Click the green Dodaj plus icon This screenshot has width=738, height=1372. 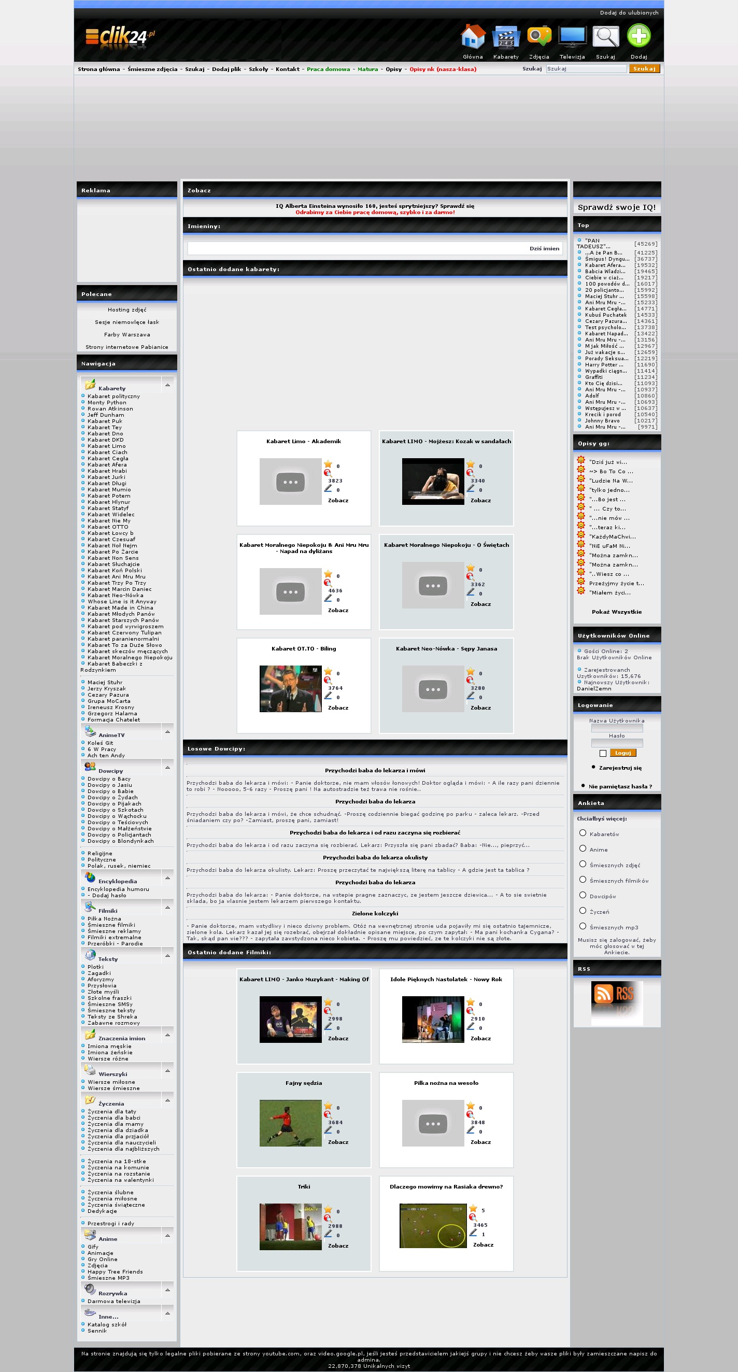[638, 37]
